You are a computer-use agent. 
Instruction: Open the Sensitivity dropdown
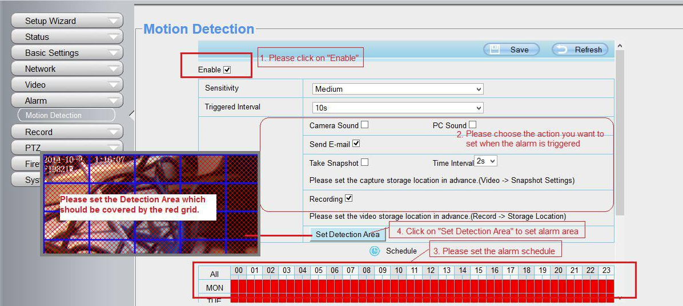click(x=397, y=89)
